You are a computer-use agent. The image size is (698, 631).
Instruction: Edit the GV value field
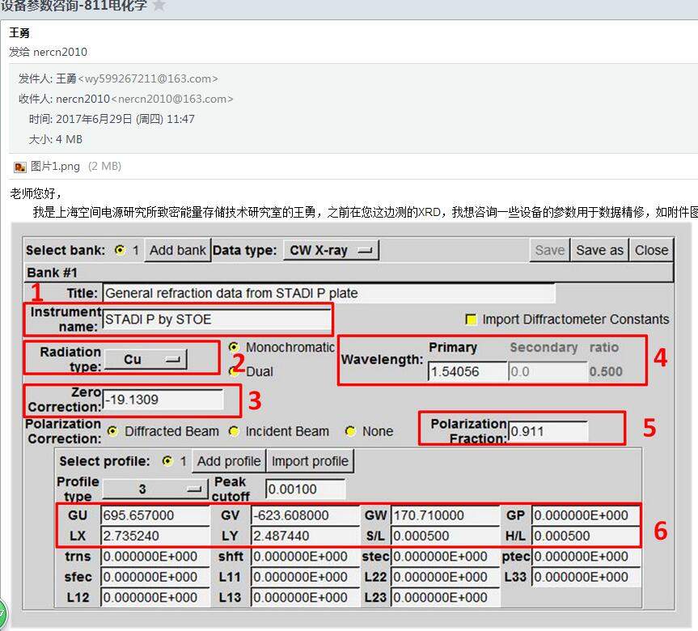(305, 515)
